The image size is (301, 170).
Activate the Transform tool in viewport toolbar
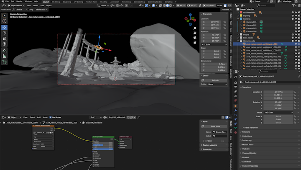point(4,44)
